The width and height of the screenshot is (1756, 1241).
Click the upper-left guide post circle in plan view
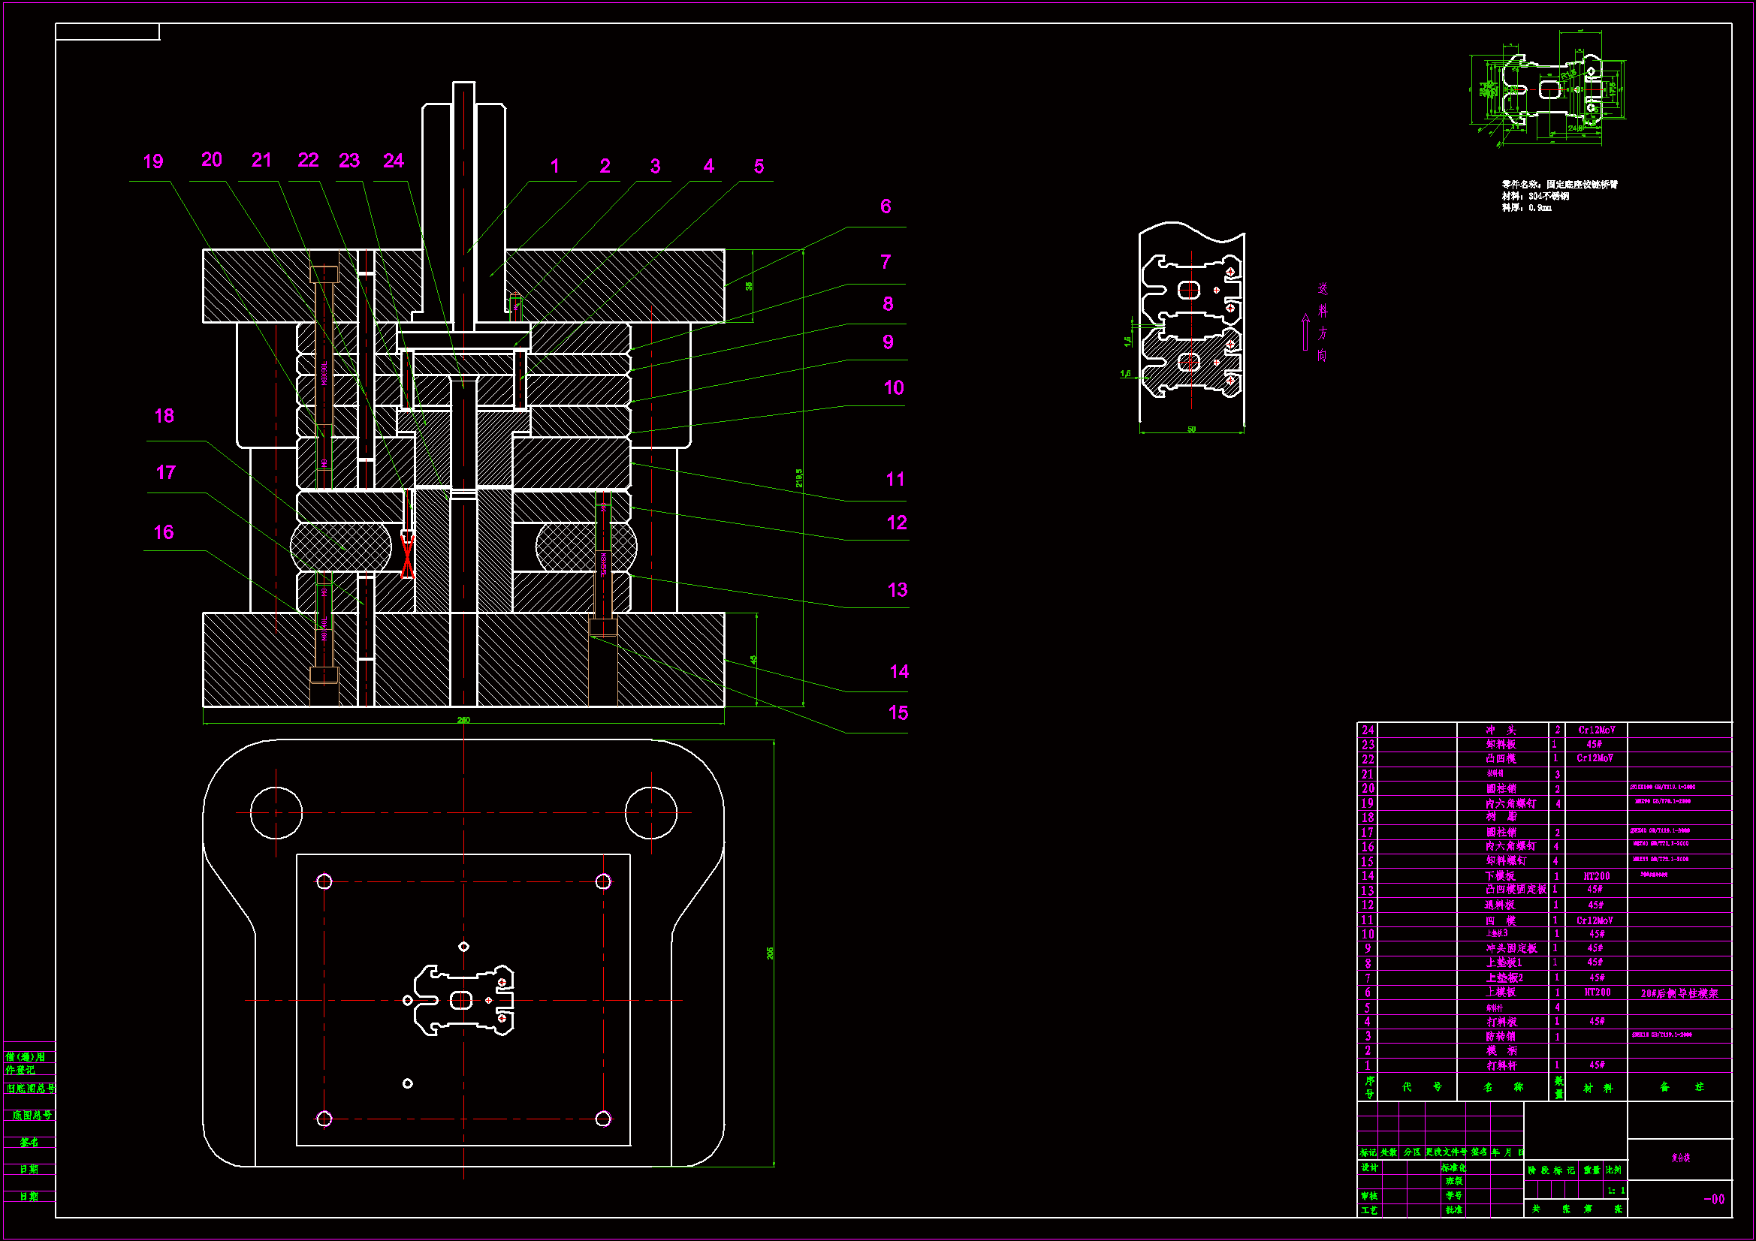coord(276,812)
